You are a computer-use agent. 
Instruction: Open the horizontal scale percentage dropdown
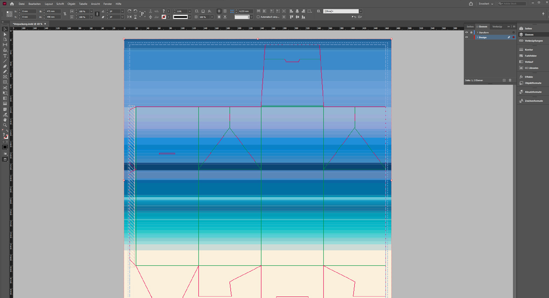91,11
